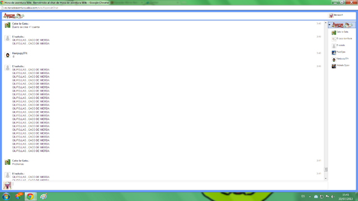The image size is (358, 201).
Task: Open Action Center flag icon in tray
Action: pos(327,197)
